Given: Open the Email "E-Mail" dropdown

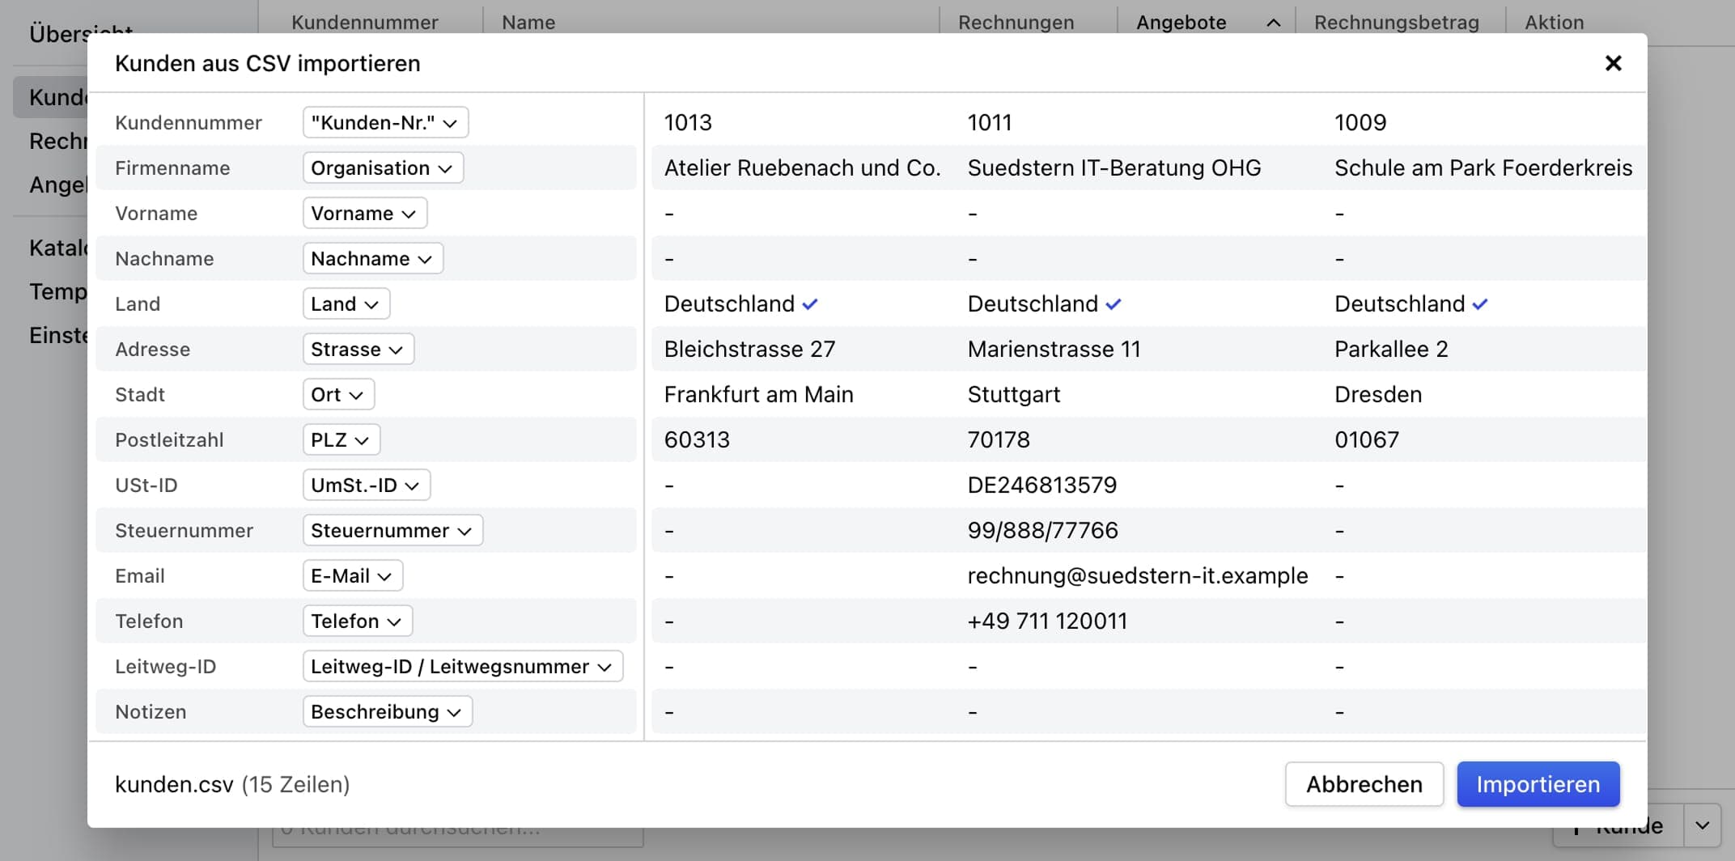Looking at the screenshot, I should (x=352, y=575).
